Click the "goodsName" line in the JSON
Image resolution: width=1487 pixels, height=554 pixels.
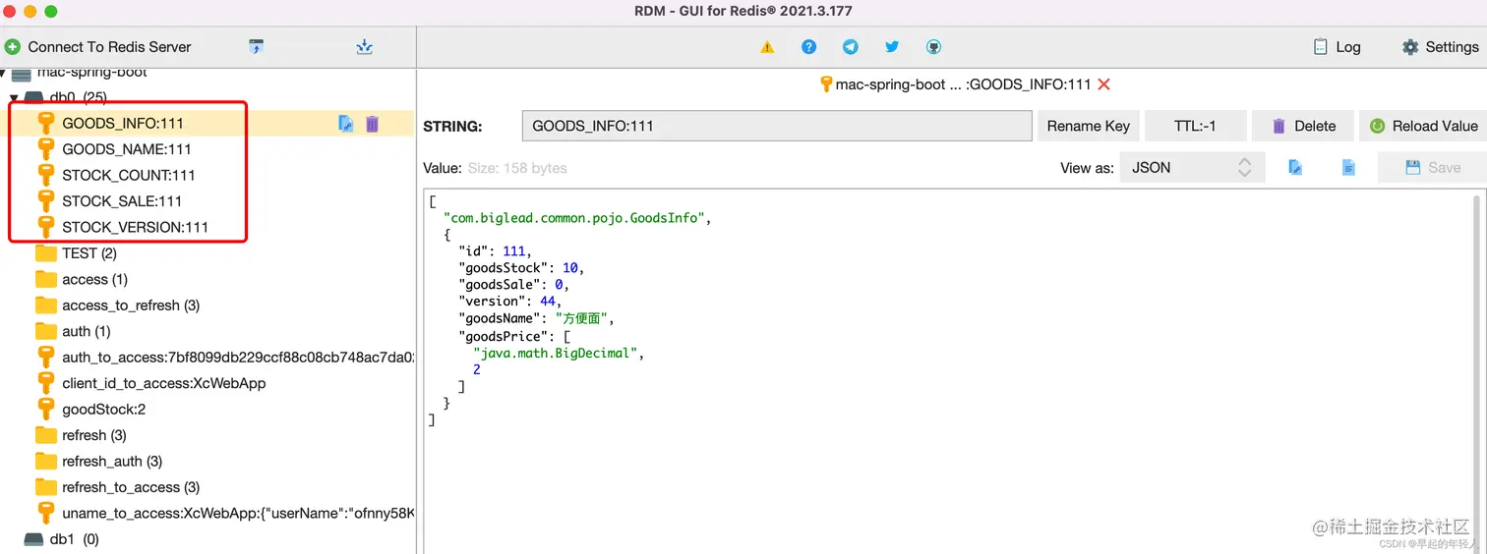tap(536, 318)
